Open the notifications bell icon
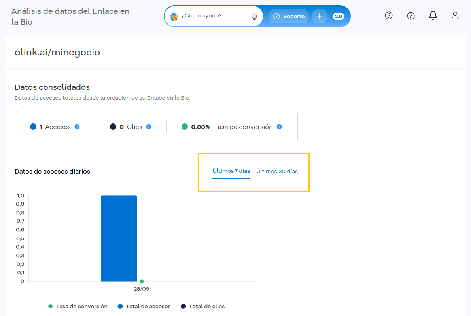471x316 pixels. pyautogui.click(x=433, y=15)
